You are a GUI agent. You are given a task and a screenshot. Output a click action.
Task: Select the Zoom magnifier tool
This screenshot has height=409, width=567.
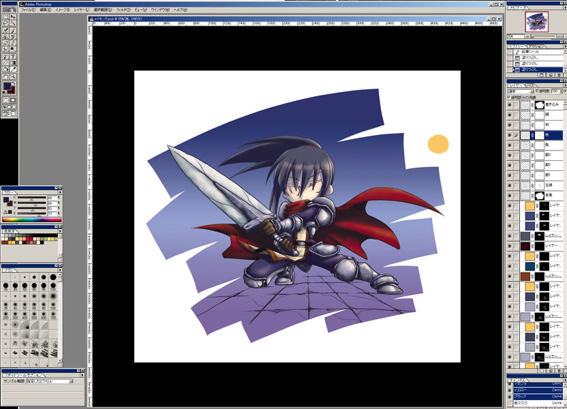click(x=12, y=76)
